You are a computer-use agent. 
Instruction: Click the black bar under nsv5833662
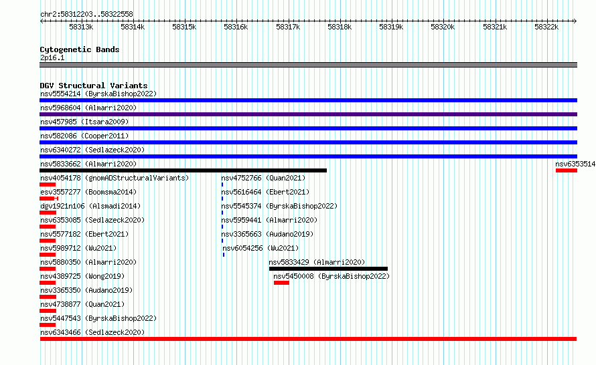183,170
